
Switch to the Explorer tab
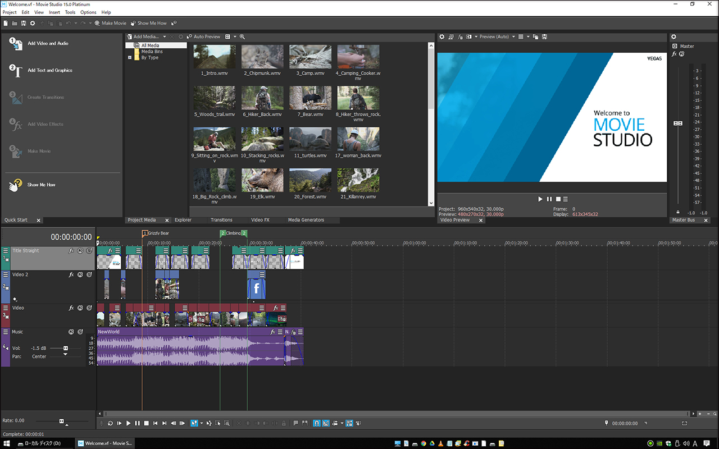[183, 220]
